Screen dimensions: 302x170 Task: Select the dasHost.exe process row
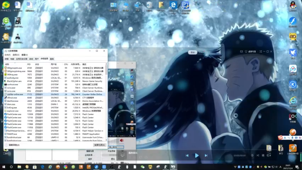(55, 101)
